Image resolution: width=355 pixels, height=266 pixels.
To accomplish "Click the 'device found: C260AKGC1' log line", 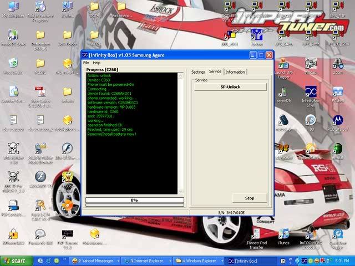I will (109, 94).
